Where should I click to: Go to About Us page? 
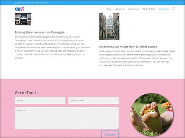point(120,9)
